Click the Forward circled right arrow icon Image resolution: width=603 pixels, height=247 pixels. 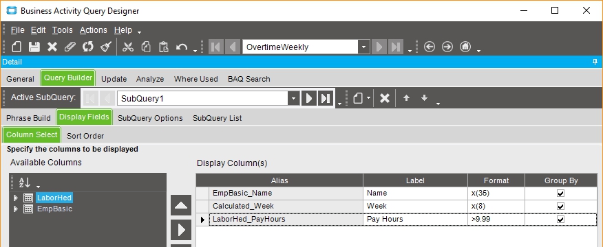(447, 47)
